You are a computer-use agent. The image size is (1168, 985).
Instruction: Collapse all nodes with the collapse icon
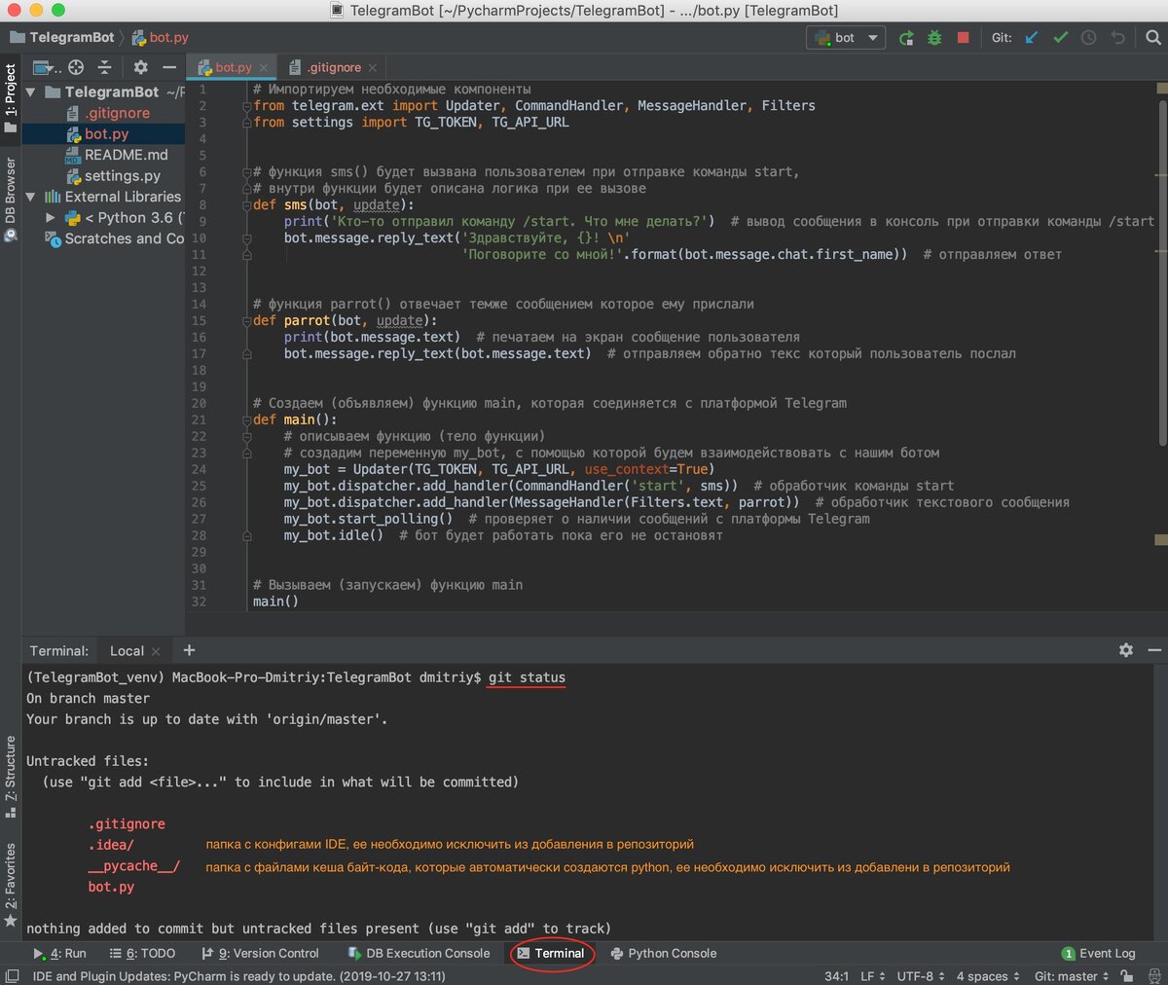(x=104, y=67)
